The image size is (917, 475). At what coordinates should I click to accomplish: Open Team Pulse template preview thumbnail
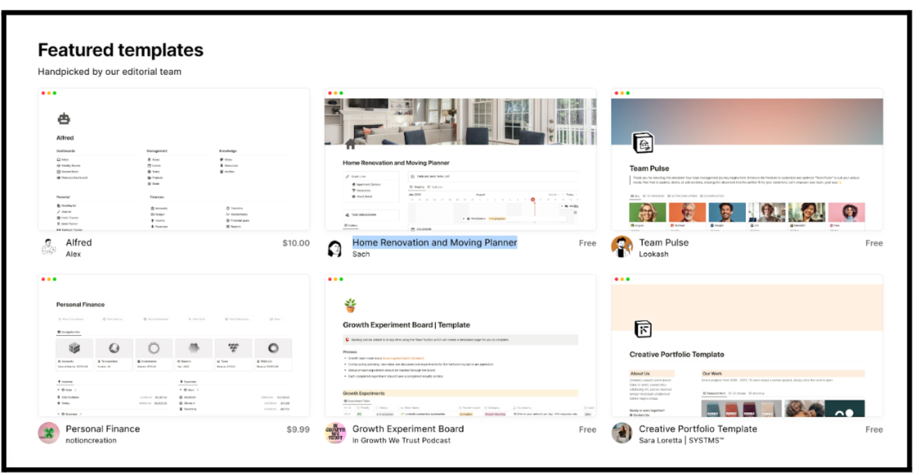coord(747,160)
